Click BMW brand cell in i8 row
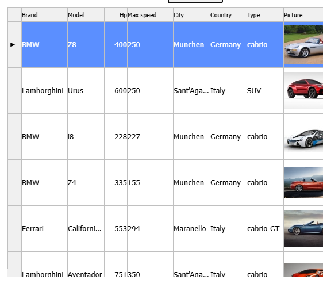Screen dimensions: 323x295 tap(44, 136)
